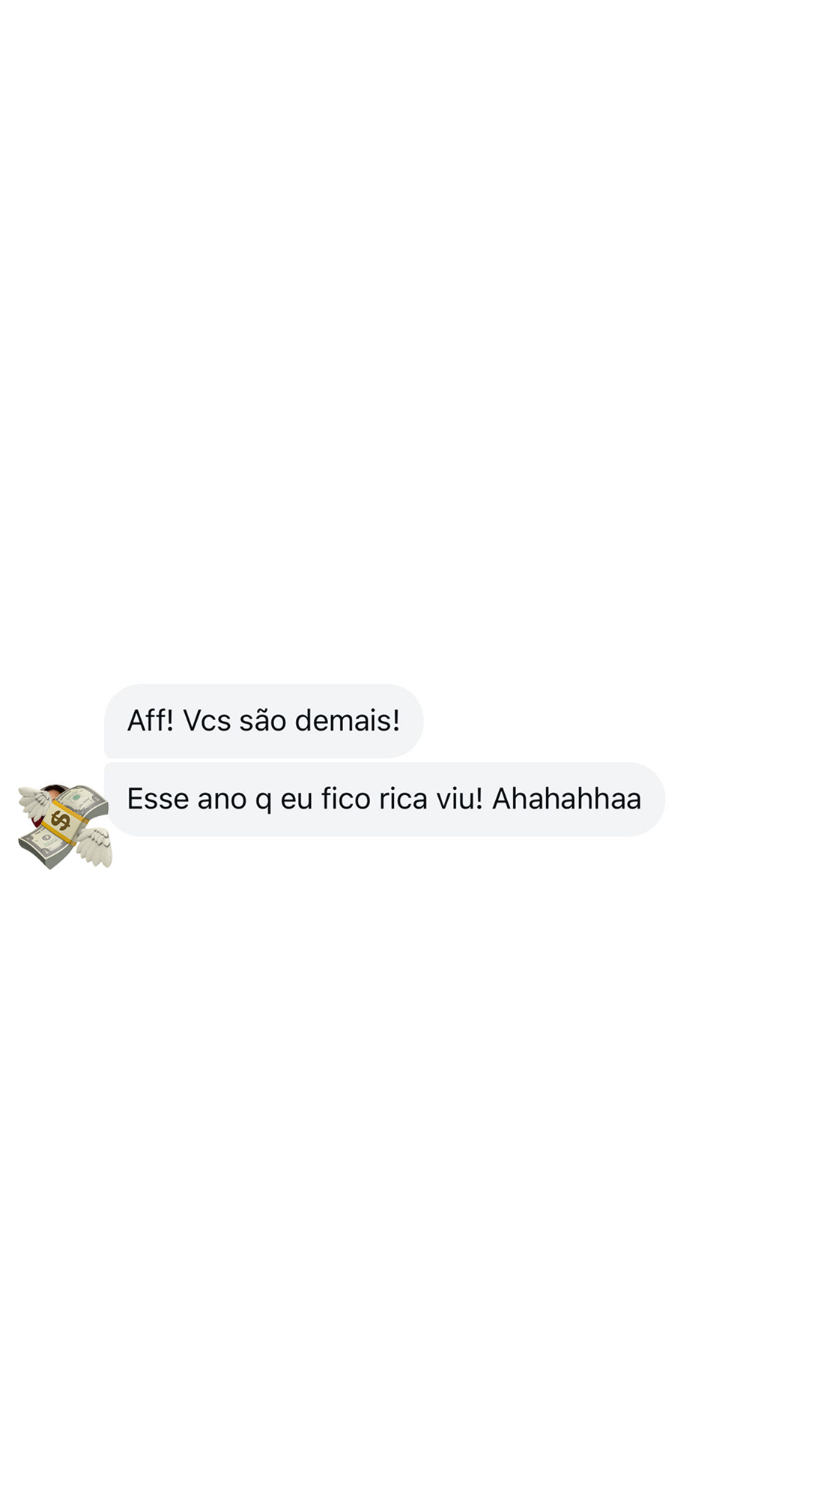Image resolution: width=818 pixels, height=1510 pixels.
Task: Tap the word "viu!" in second bubble
Action: [x=459, y=799]
